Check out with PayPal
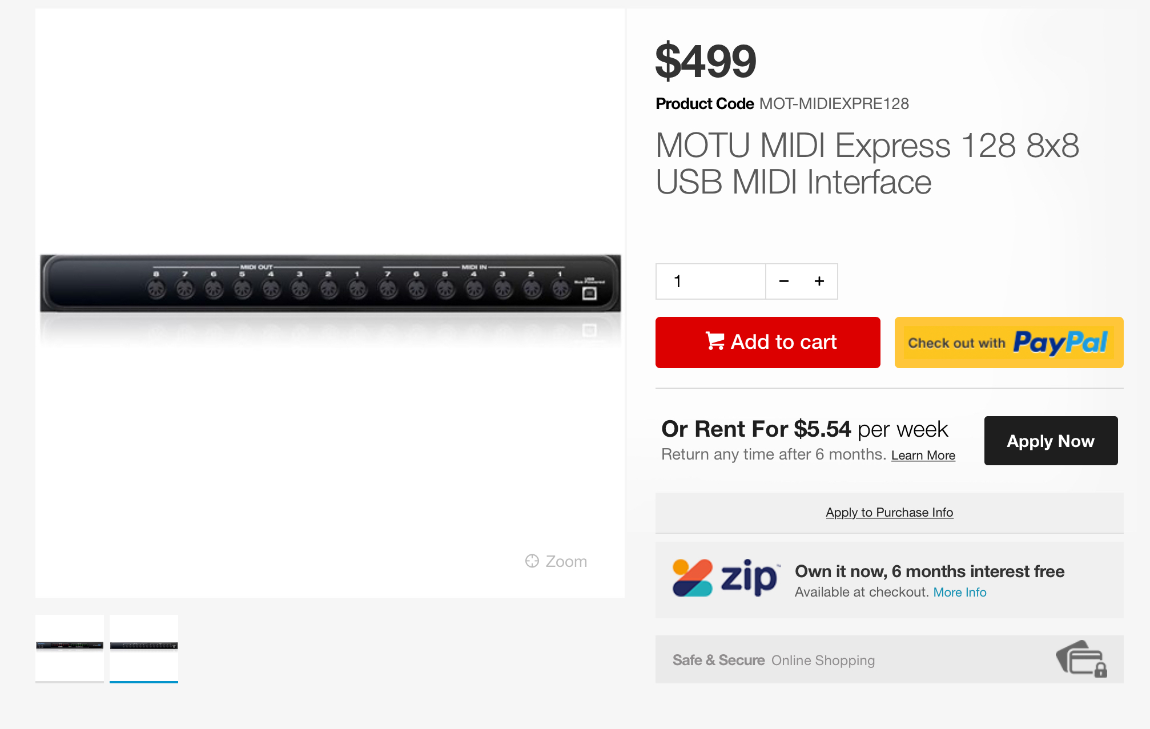This screenshot has width=1150, height=729. [1008, 343]
